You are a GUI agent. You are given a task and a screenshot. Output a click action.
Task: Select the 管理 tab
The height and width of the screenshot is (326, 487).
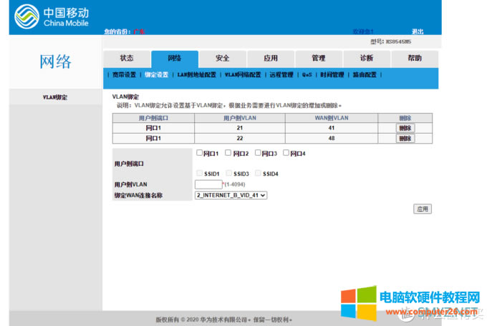[x=318, y=58]
